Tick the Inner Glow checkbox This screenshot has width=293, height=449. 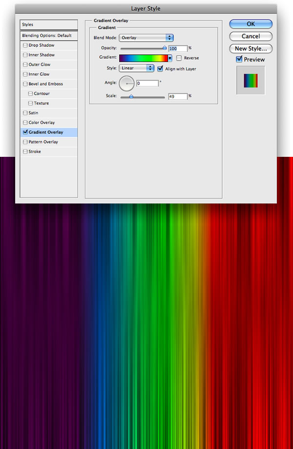[25, 74]
